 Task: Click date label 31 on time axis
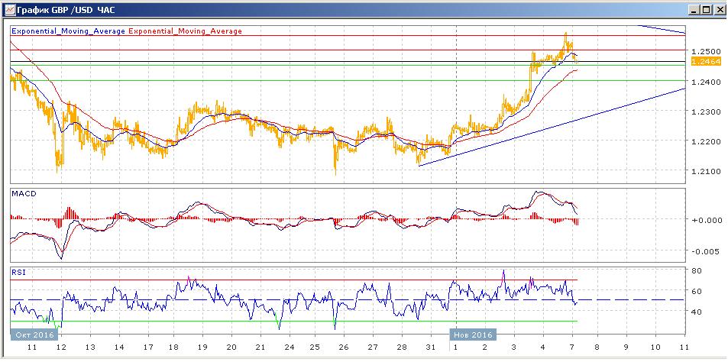(x=432, y=347)
